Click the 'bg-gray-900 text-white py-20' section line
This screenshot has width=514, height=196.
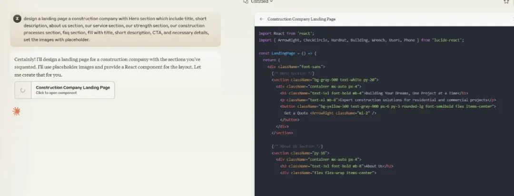[325, 80]
